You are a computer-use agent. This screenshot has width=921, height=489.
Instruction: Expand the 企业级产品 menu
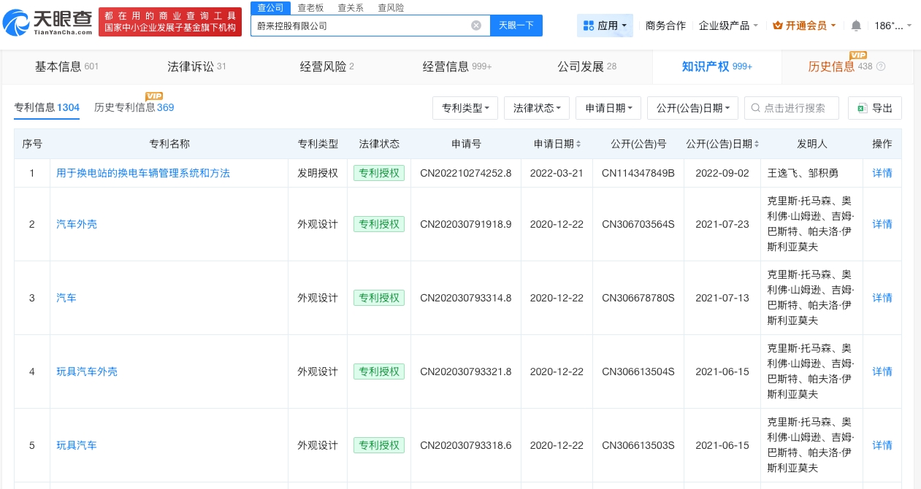pyautogui.click(x=728, y=26)
